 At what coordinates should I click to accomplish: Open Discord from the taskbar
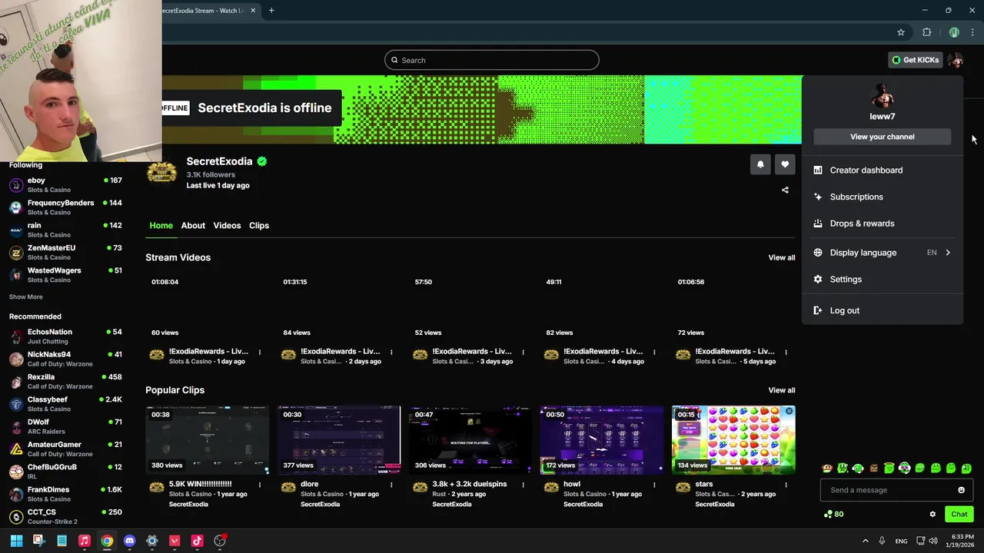coord(129,541)
